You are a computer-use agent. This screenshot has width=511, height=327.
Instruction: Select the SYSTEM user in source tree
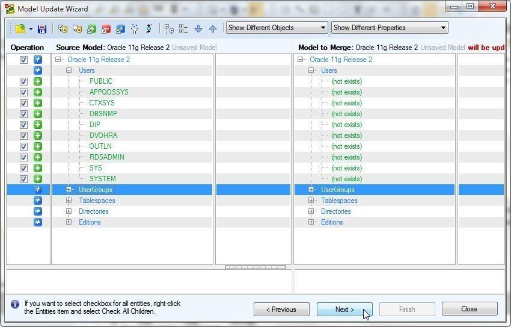(102, 179)
